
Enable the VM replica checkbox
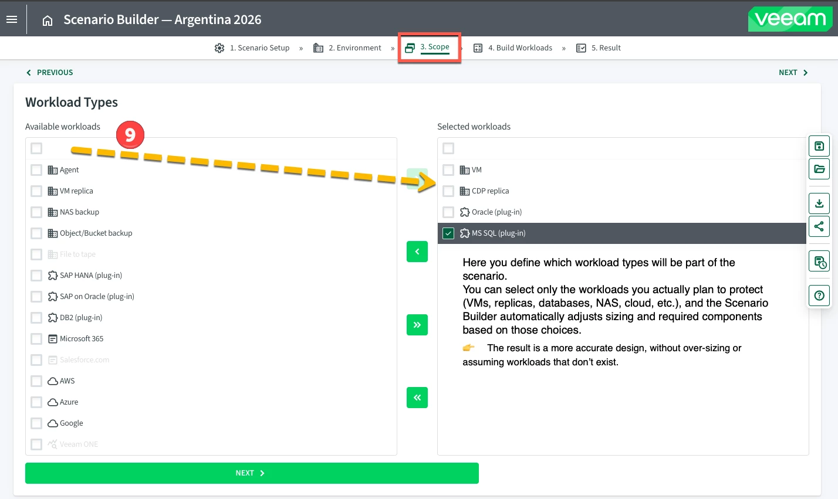coord(36,191)
